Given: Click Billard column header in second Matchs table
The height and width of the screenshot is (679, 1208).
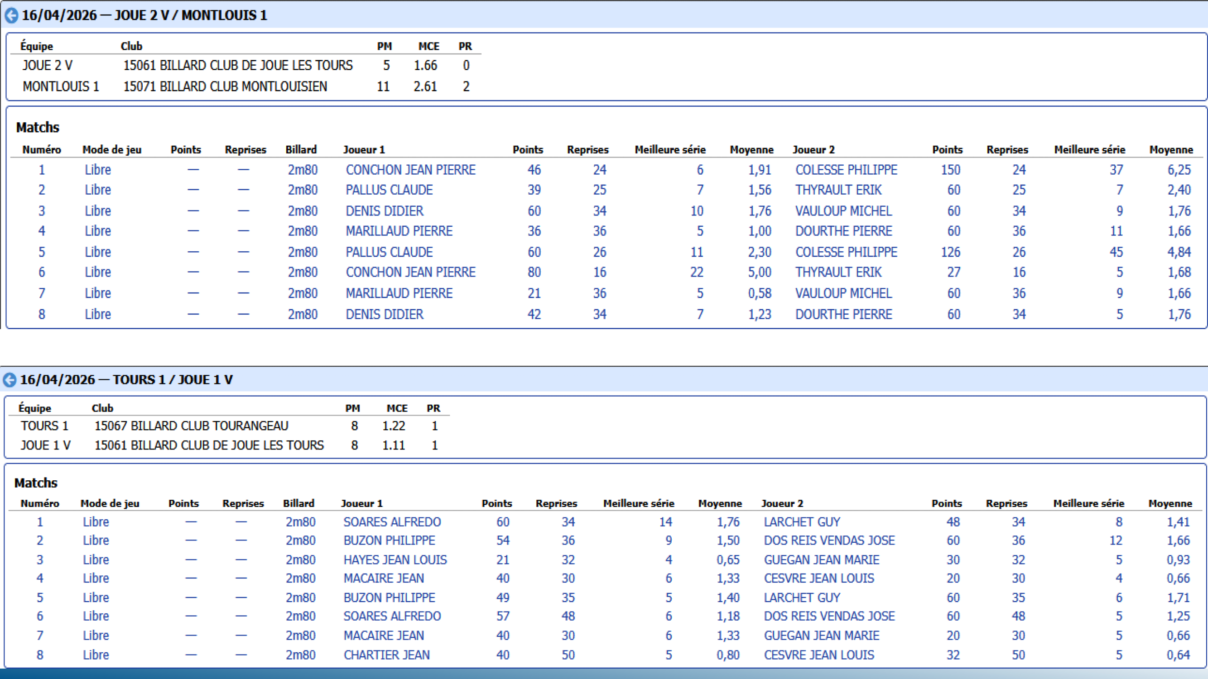Looking at the screenshot, I should tap(298, 504).
